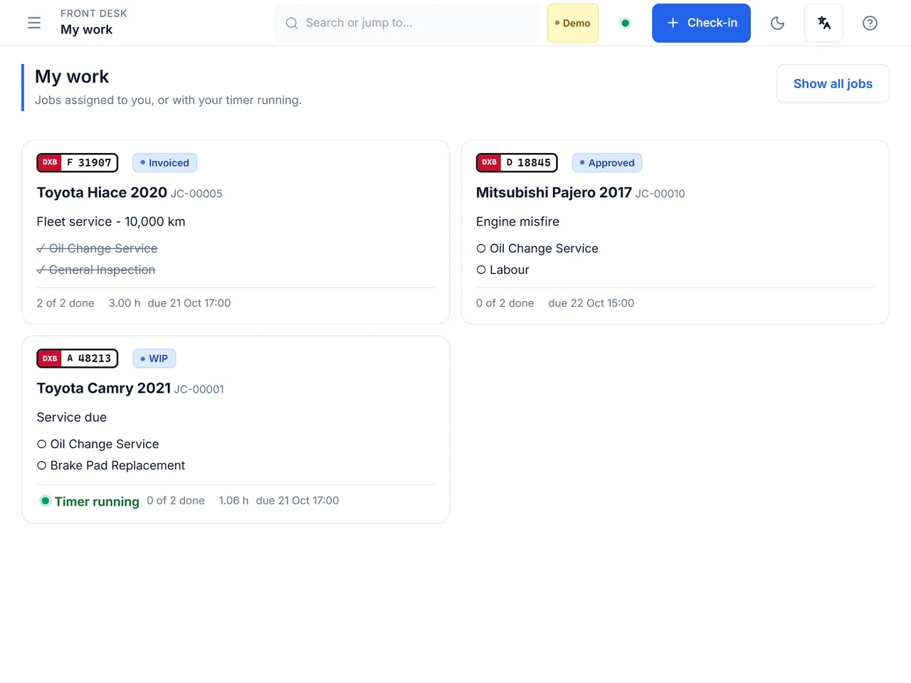Toggle dark mode with the moon icon

(x=778, y=23)
